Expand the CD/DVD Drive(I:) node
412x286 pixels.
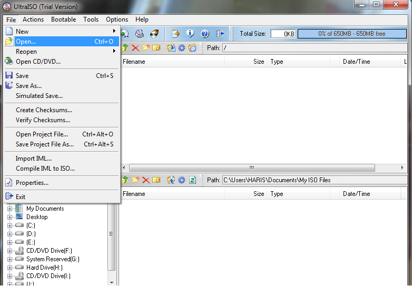tap(9, 276)
